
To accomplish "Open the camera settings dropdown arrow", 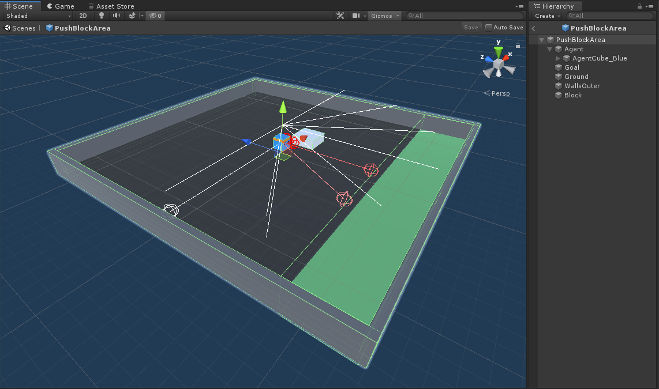I will coord(365,16).
